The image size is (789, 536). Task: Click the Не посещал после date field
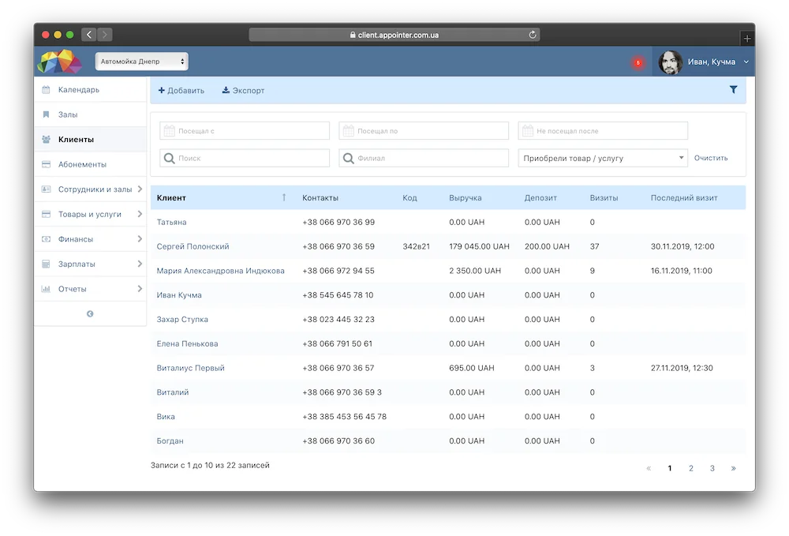pyautogui.click(x=603, y=131)
